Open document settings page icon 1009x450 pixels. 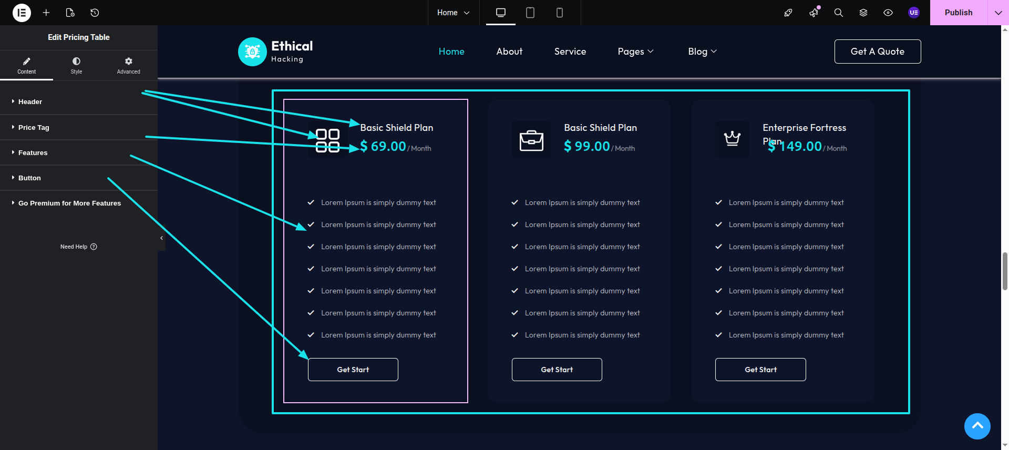70,13
